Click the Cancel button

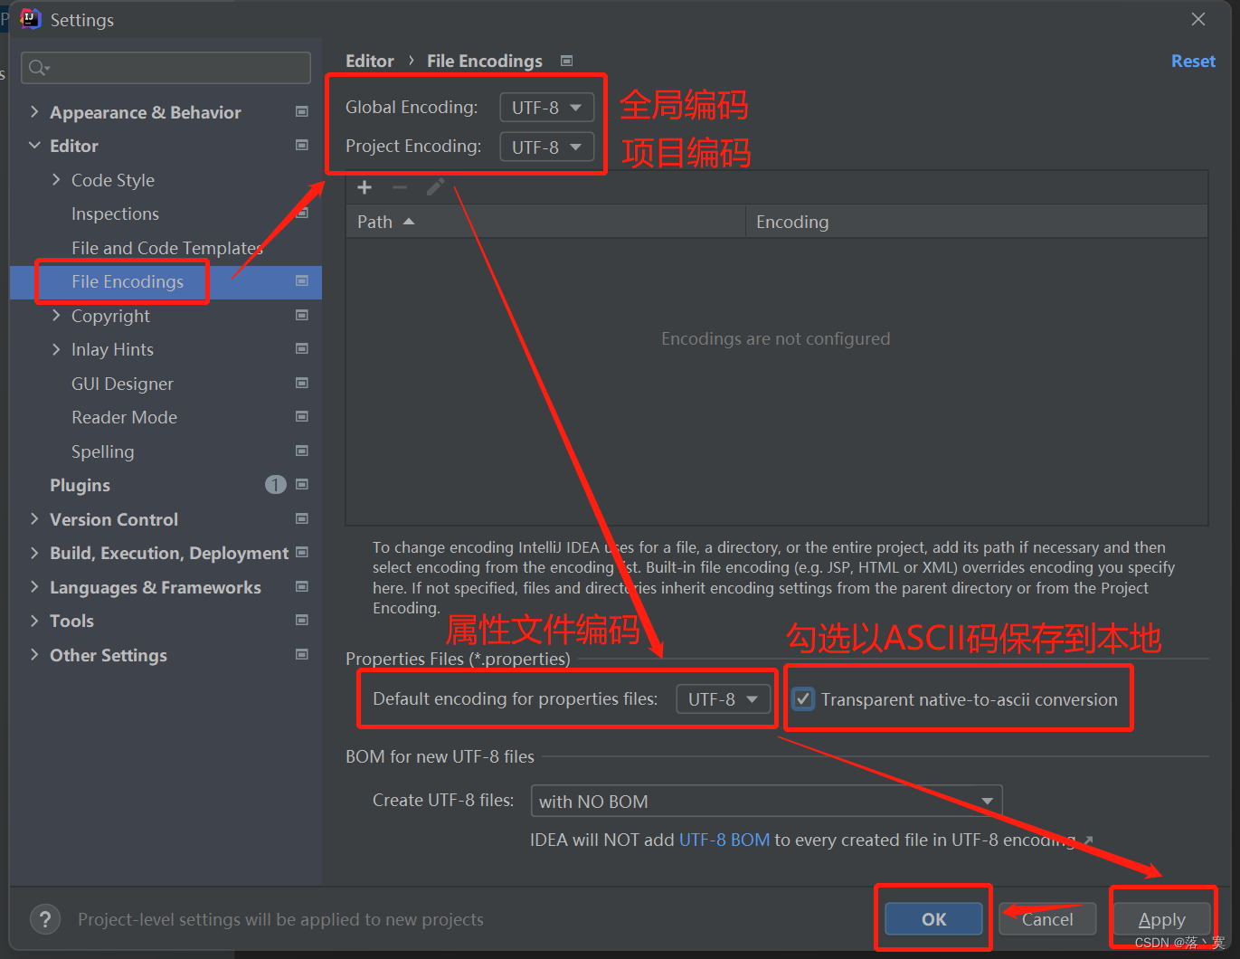click(1047, 919)
